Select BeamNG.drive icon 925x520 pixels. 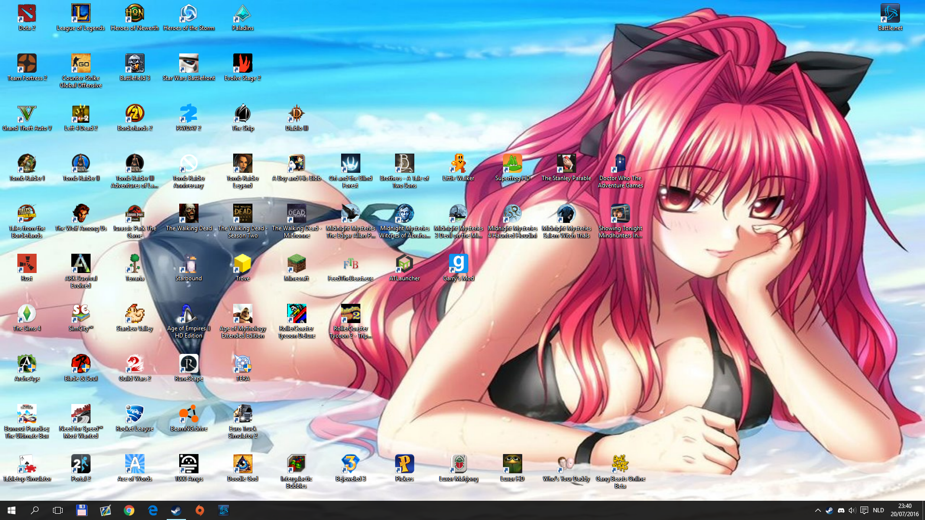pos(188,418)
